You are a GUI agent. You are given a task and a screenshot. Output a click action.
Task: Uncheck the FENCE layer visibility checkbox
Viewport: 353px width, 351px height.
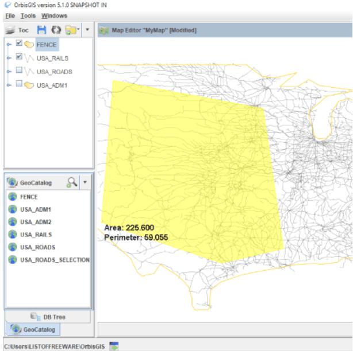[x=20, y=44]
